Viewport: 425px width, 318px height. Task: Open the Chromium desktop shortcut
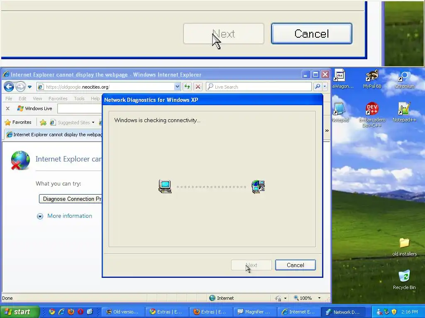(x=404, y=79)
